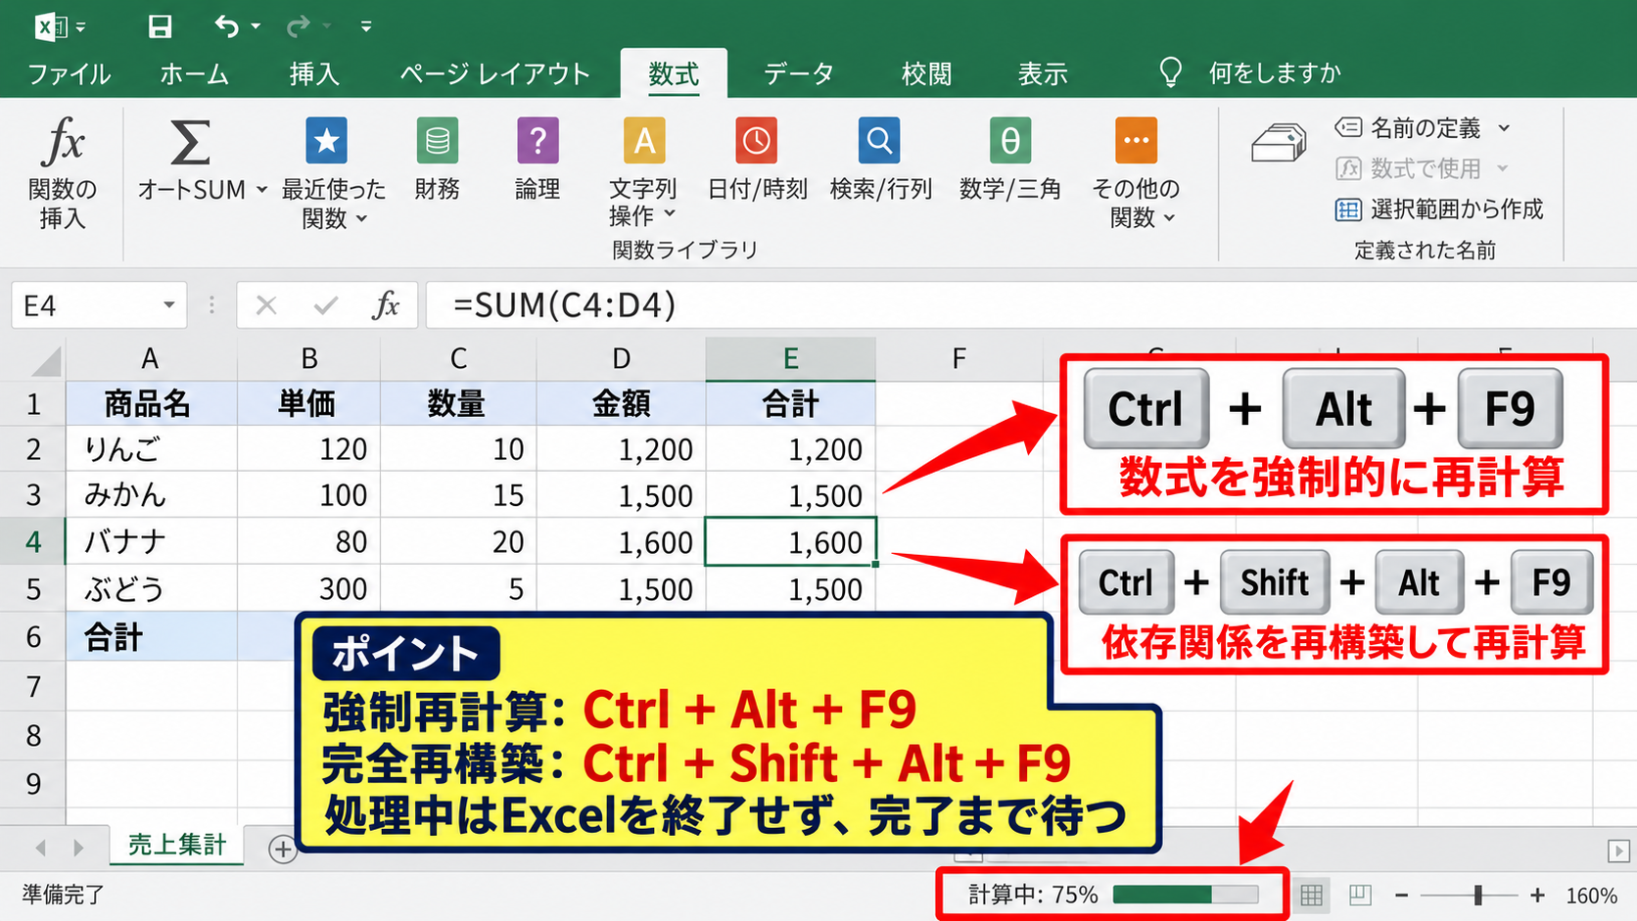Select column E header
1637x921 pixels.
790,359
